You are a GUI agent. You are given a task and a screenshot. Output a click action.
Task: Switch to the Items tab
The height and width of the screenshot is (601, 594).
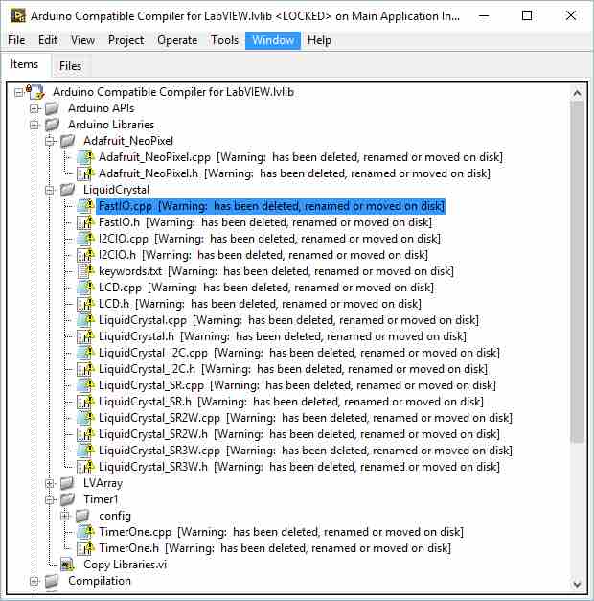[x=25, y=64]
